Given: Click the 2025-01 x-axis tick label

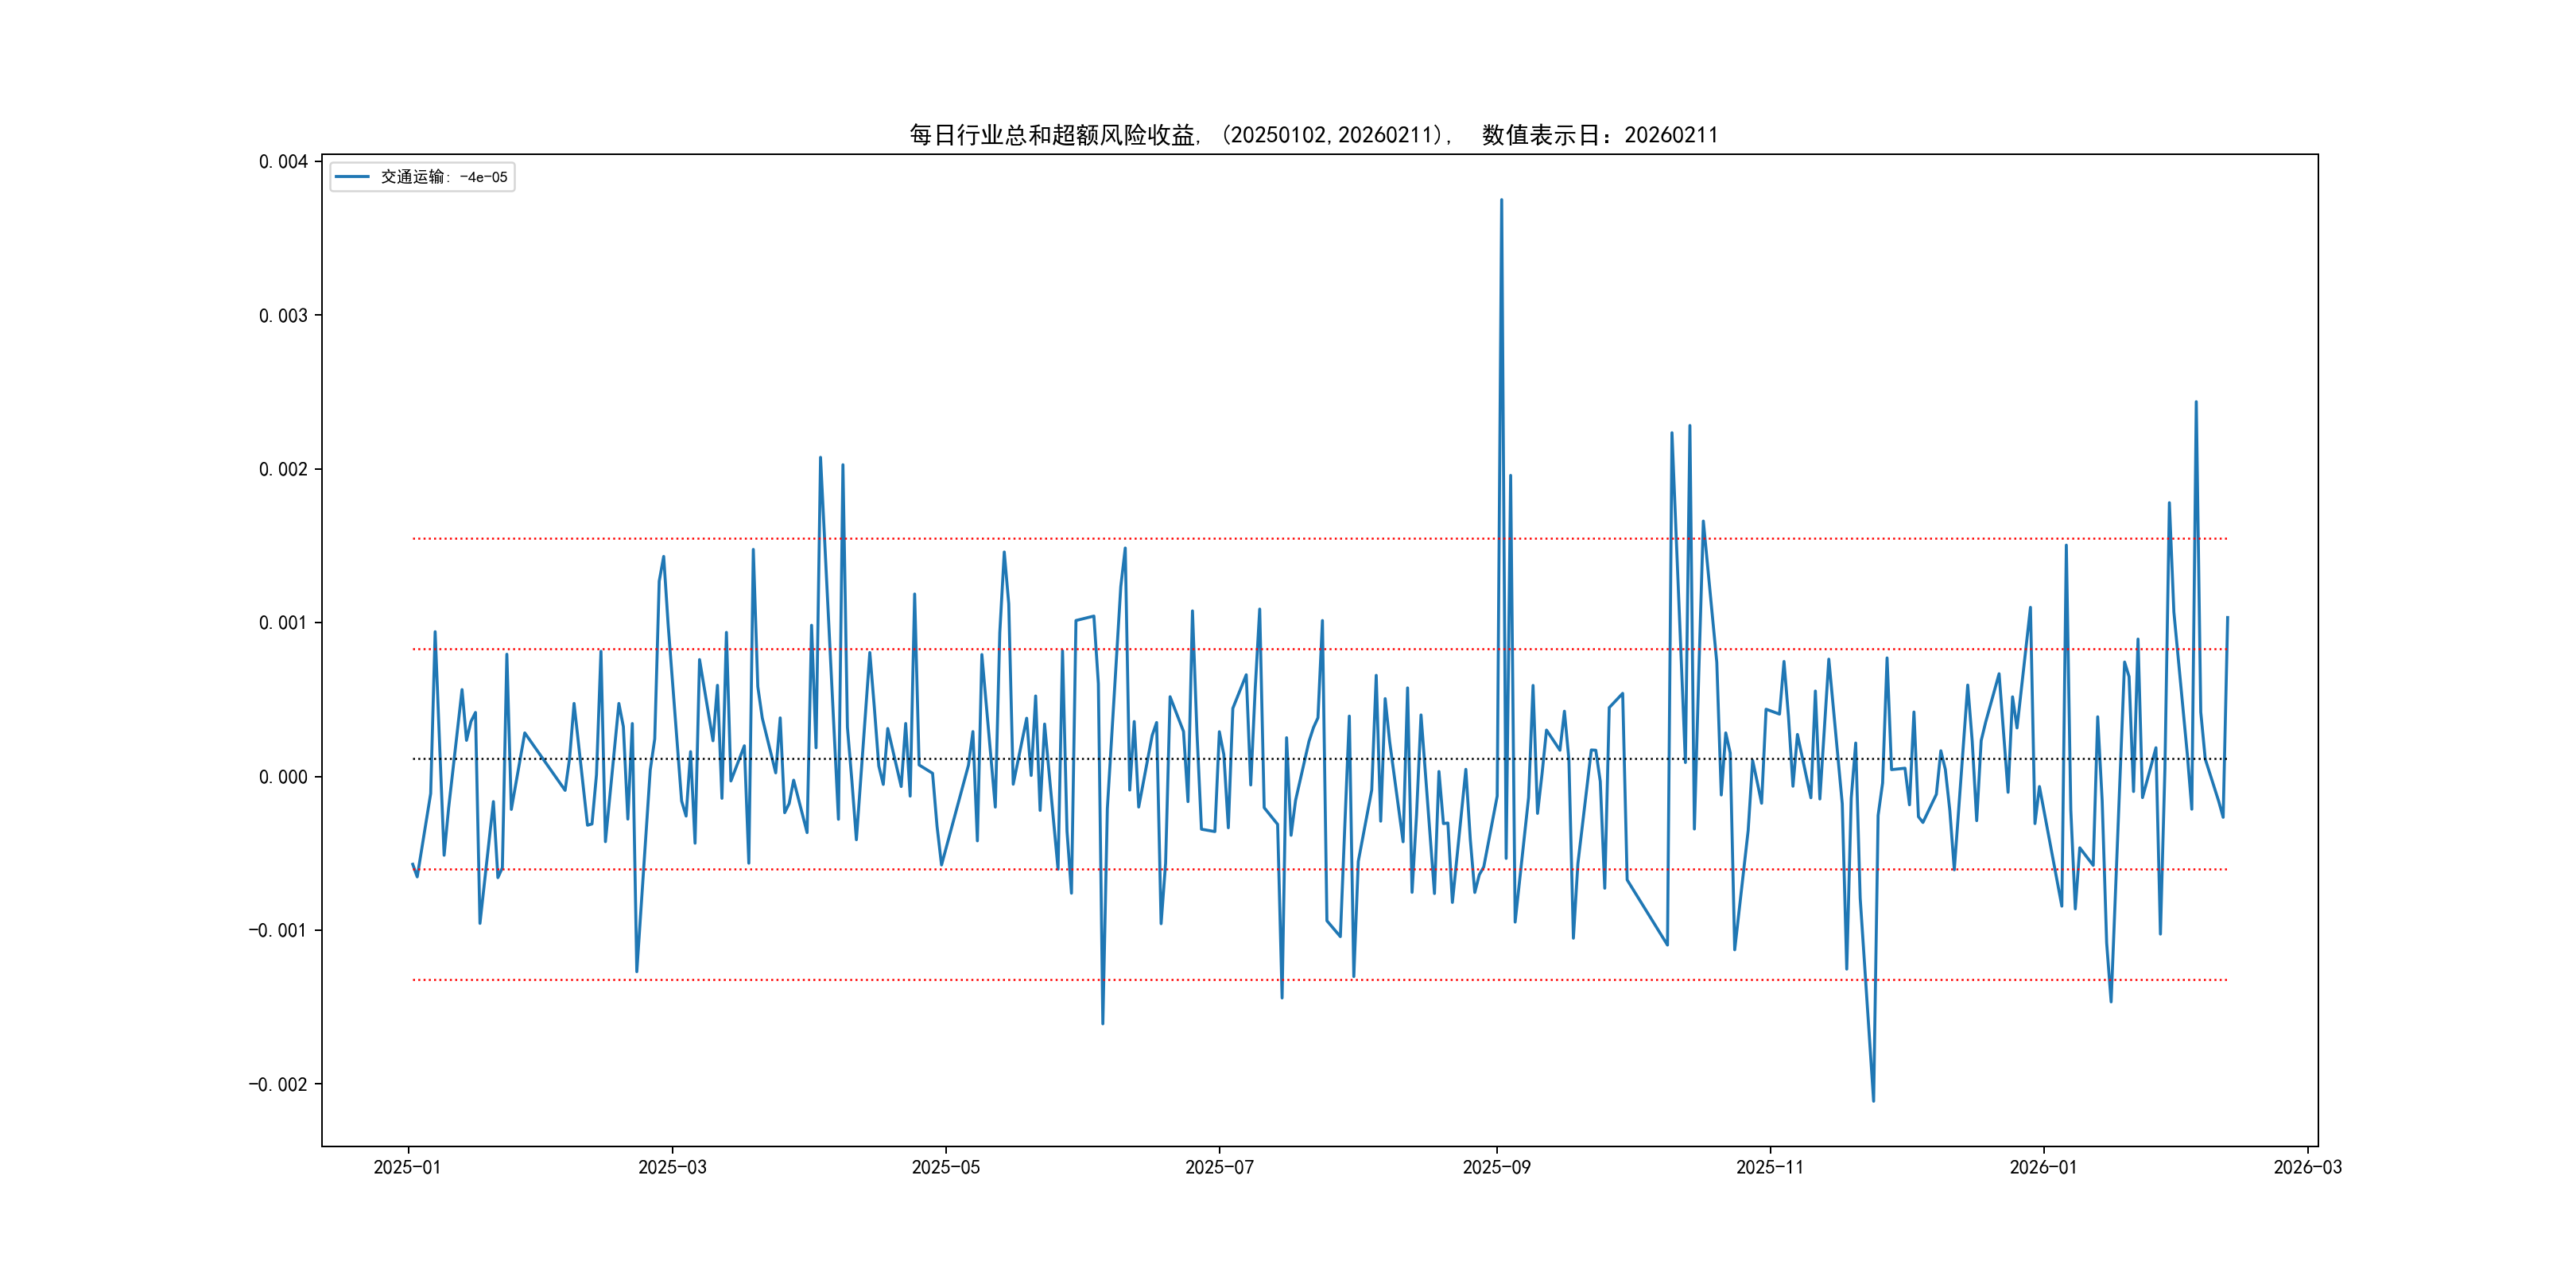Looking at the screenshot, I should click(x=407, y=1167).
